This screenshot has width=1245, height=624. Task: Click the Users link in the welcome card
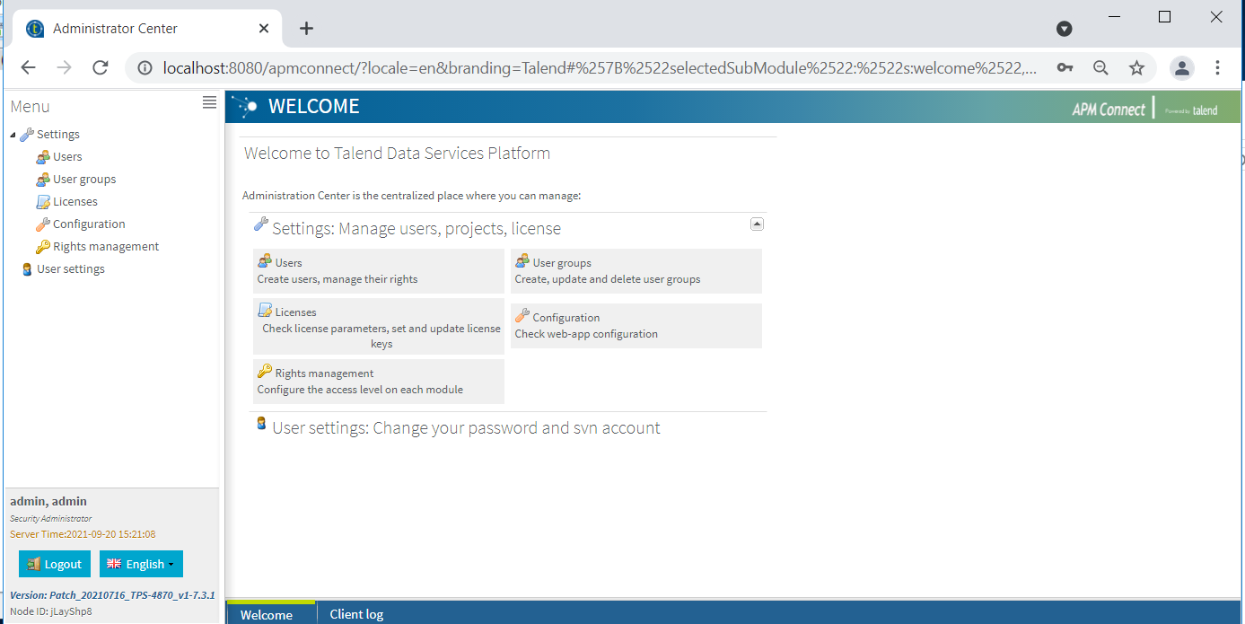tap(289, 263)
